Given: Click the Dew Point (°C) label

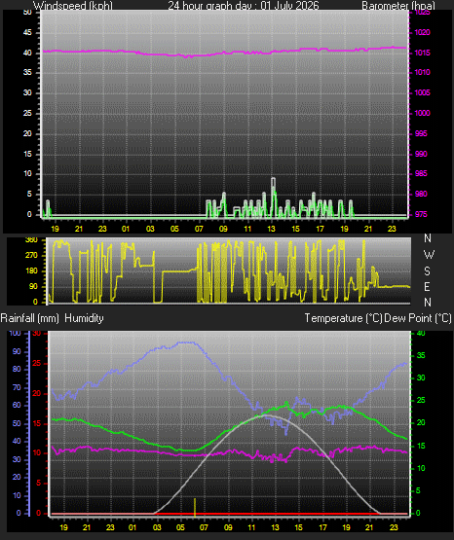Looking at the screenshot, I should 418,318.
